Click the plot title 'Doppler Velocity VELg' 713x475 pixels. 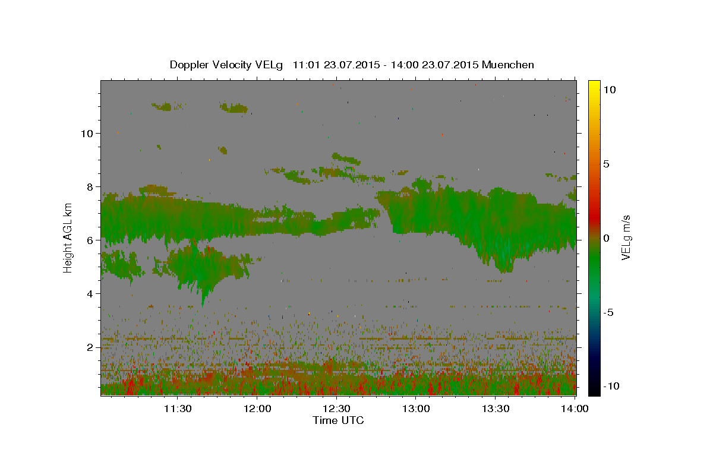tap(228, 65)
